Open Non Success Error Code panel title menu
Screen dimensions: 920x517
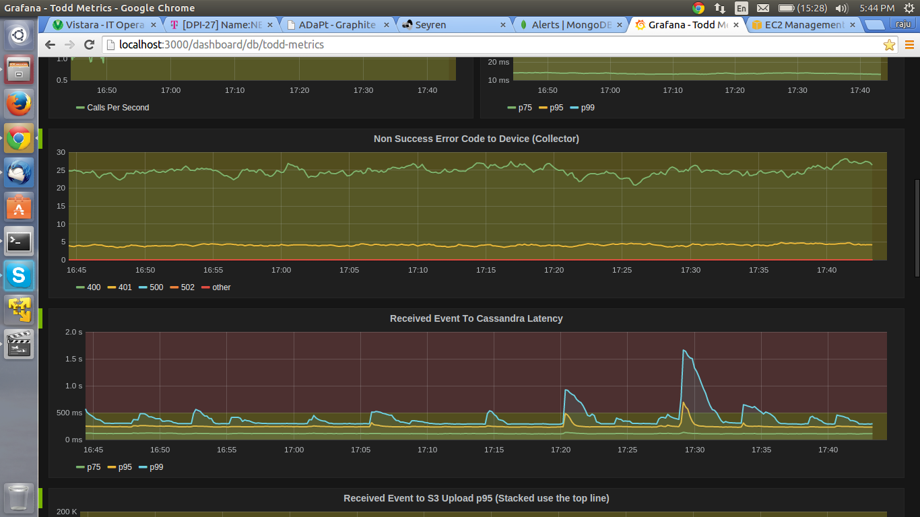pos(476,139)
